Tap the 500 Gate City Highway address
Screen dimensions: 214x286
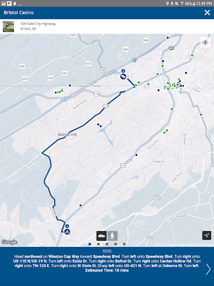[x=38, y=26]
